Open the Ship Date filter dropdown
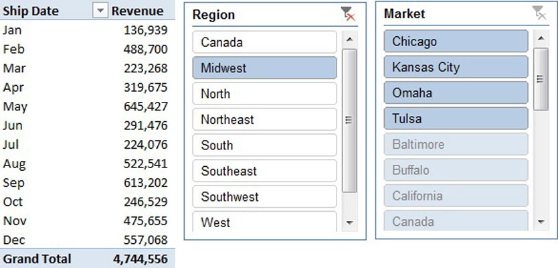This screenshot has width=558, height=268. [x=100, y=11]
